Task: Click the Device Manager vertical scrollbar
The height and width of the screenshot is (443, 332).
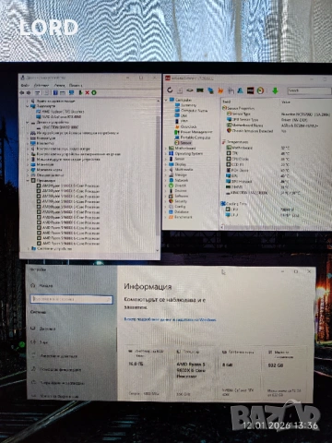Action: click(x=158, y=175)
